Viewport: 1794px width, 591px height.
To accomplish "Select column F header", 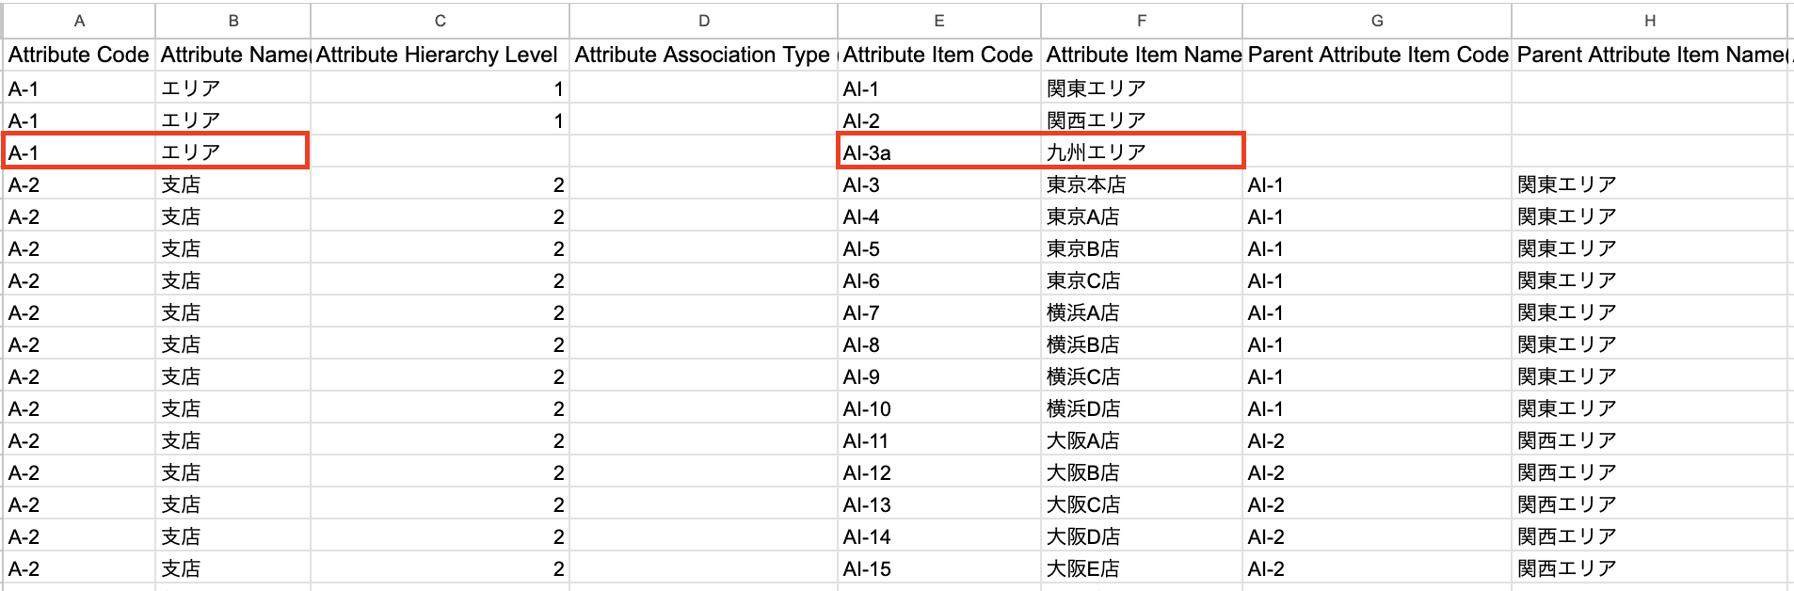I will (x=1141, y=21).
